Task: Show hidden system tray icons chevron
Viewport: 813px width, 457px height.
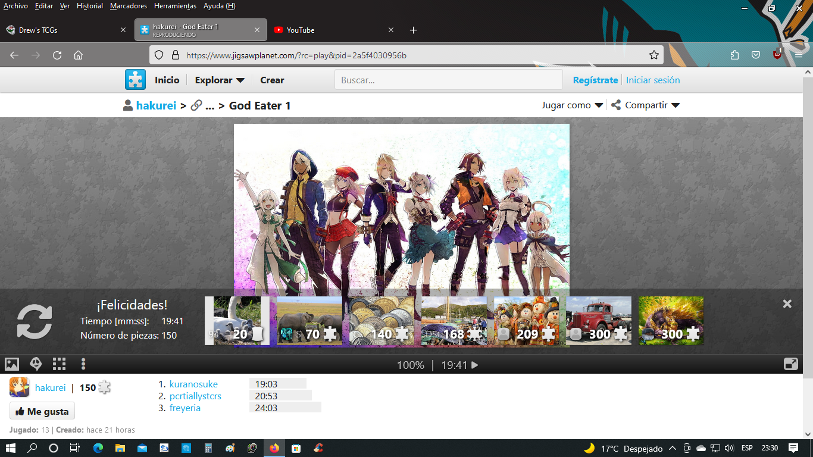Action: (673, 448)
